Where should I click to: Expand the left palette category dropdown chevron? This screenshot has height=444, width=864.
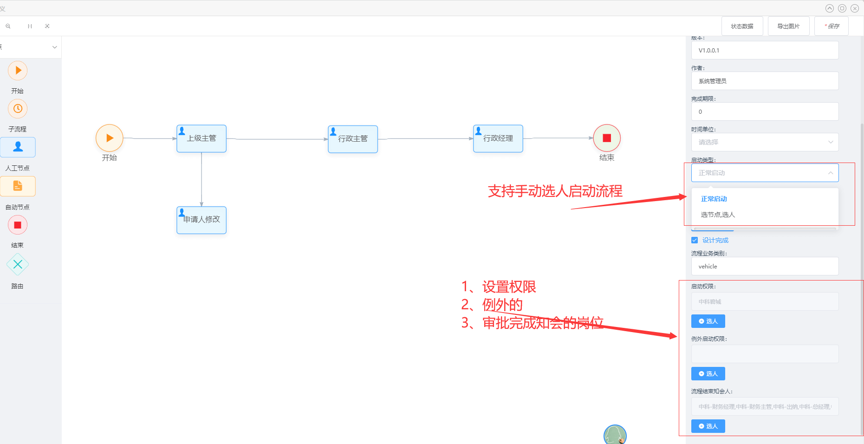(x=54, y=47)
